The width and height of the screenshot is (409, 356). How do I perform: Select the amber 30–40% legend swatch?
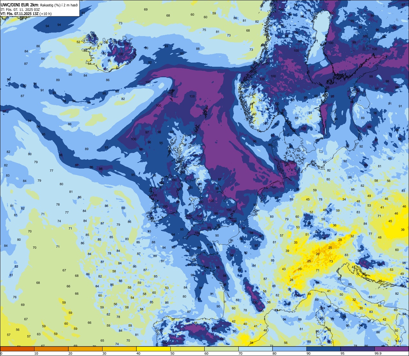[119, 349]
